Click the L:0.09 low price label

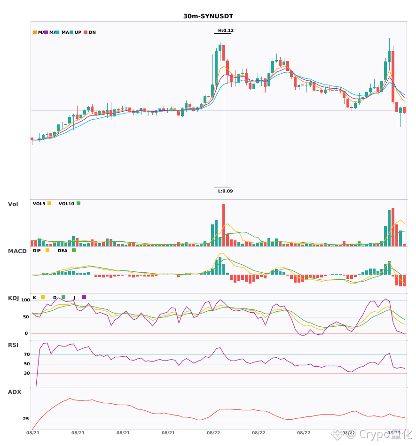pyautogui.click(x=226, y=191)
